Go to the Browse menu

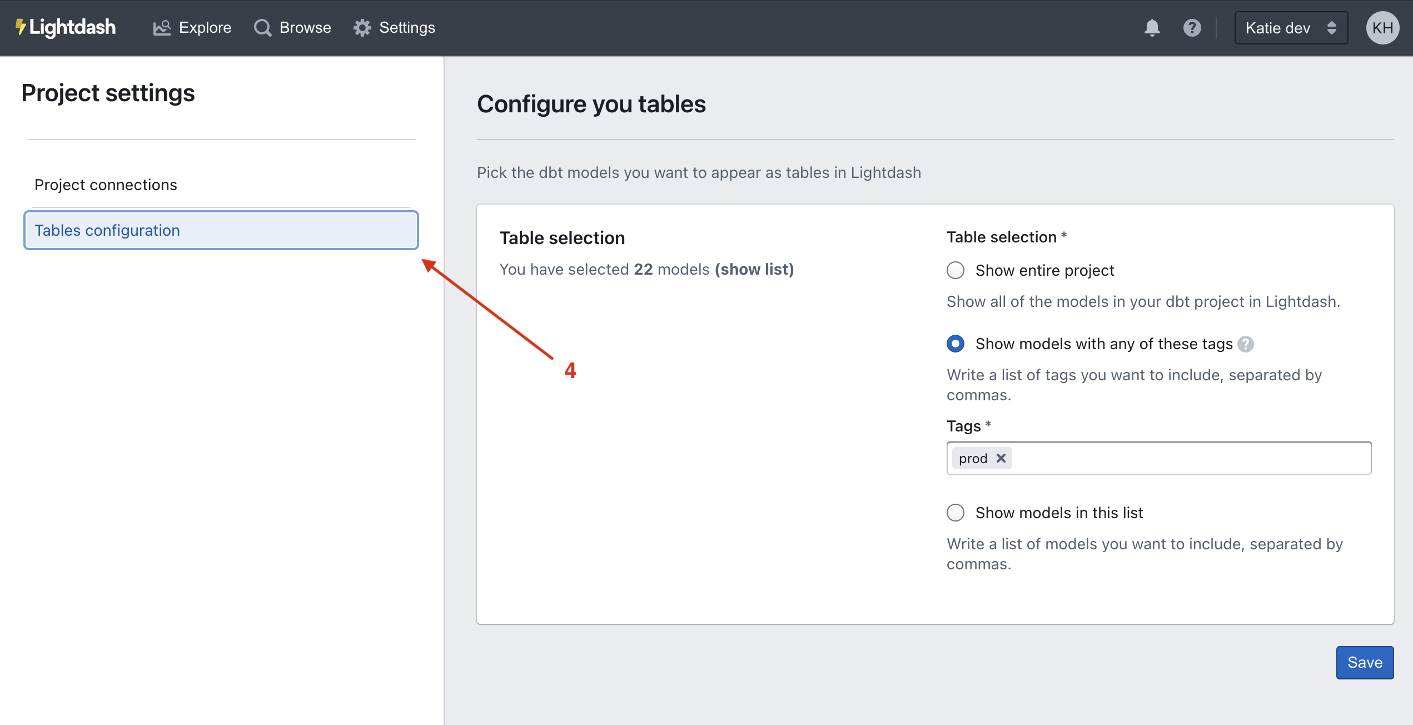305,28
